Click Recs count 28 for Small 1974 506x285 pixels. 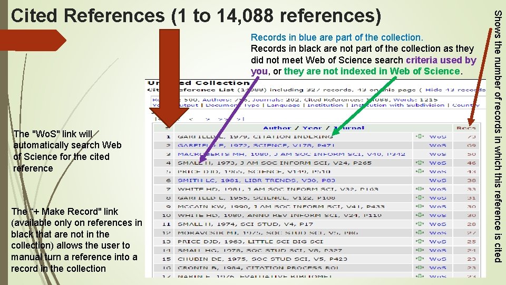471,224
